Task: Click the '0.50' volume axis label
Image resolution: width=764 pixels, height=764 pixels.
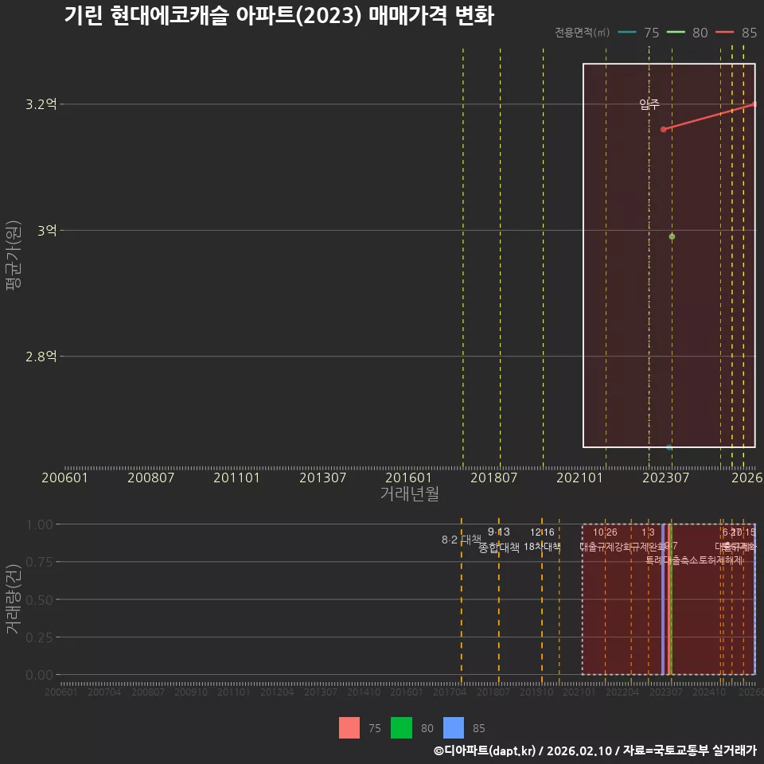Action: (x=39, y=600)
